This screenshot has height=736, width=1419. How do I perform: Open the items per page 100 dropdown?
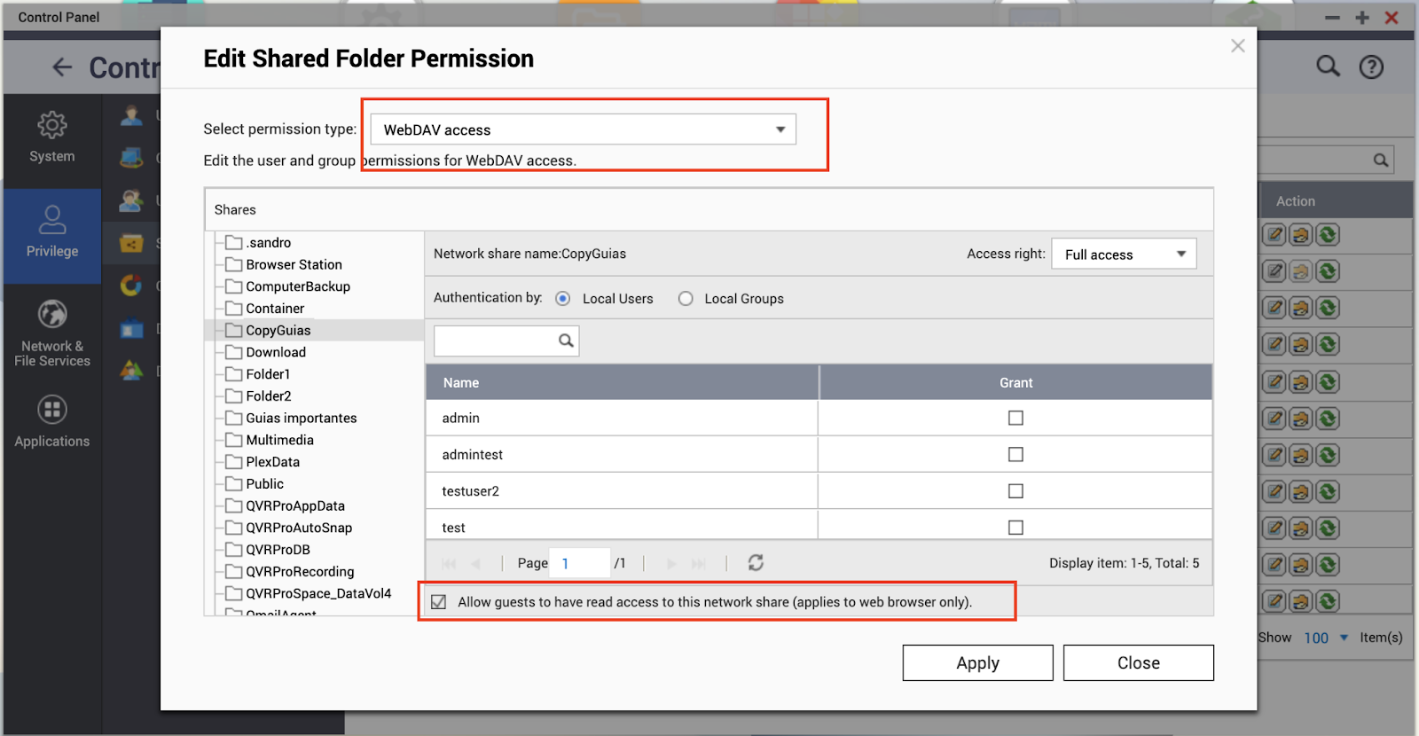pyautogui.click(x=1326, y=638)
